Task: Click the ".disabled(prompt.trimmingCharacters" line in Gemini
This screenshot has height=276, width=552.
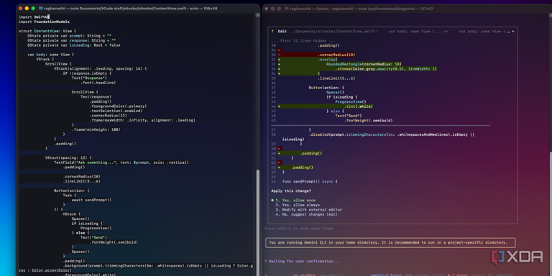Action: [x=392, y=134]
